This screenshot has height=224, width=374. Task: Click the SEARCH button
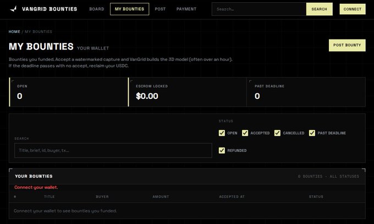319,9
